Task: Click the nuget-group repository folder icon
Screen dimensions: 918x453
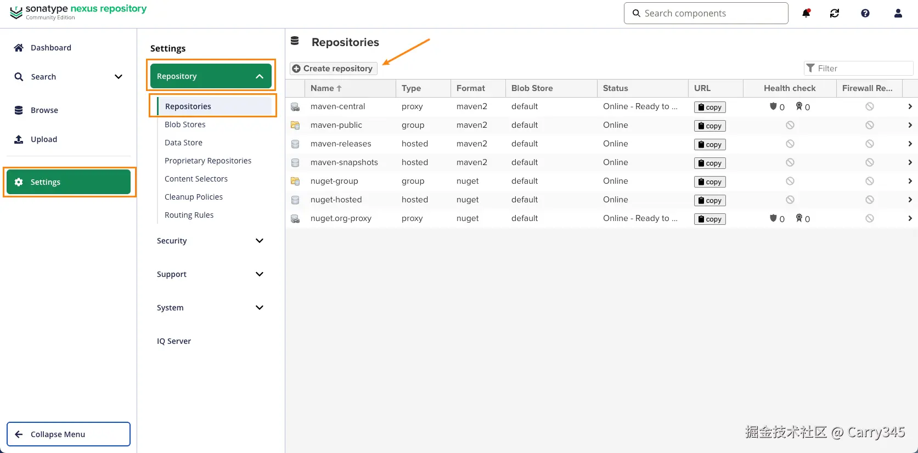Action: 295,182
